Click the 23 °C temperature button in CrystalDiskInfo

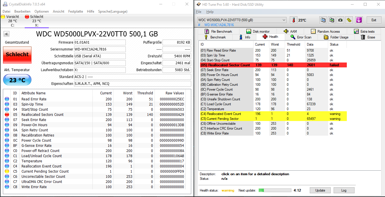pyautogui.click(x=17, y=80)
